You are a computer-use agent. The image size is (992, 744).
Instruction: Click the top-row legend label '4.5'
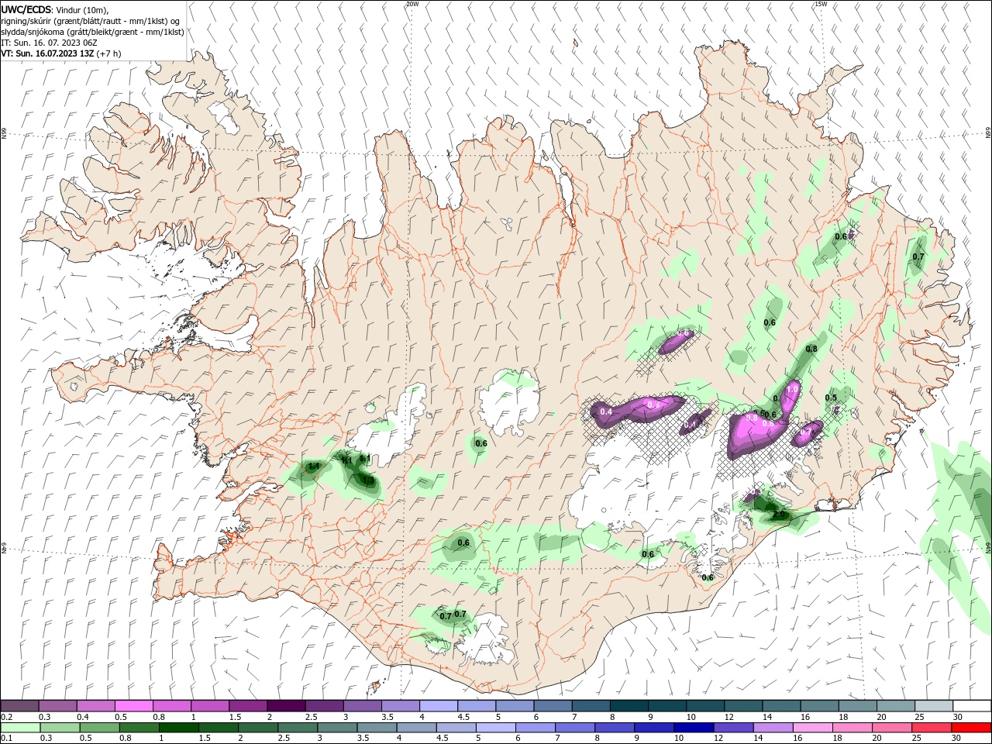(x=463, y=717)
